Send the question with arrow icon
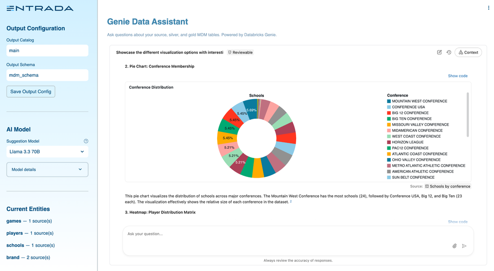 pyautogui.click(x=464, y=246)
